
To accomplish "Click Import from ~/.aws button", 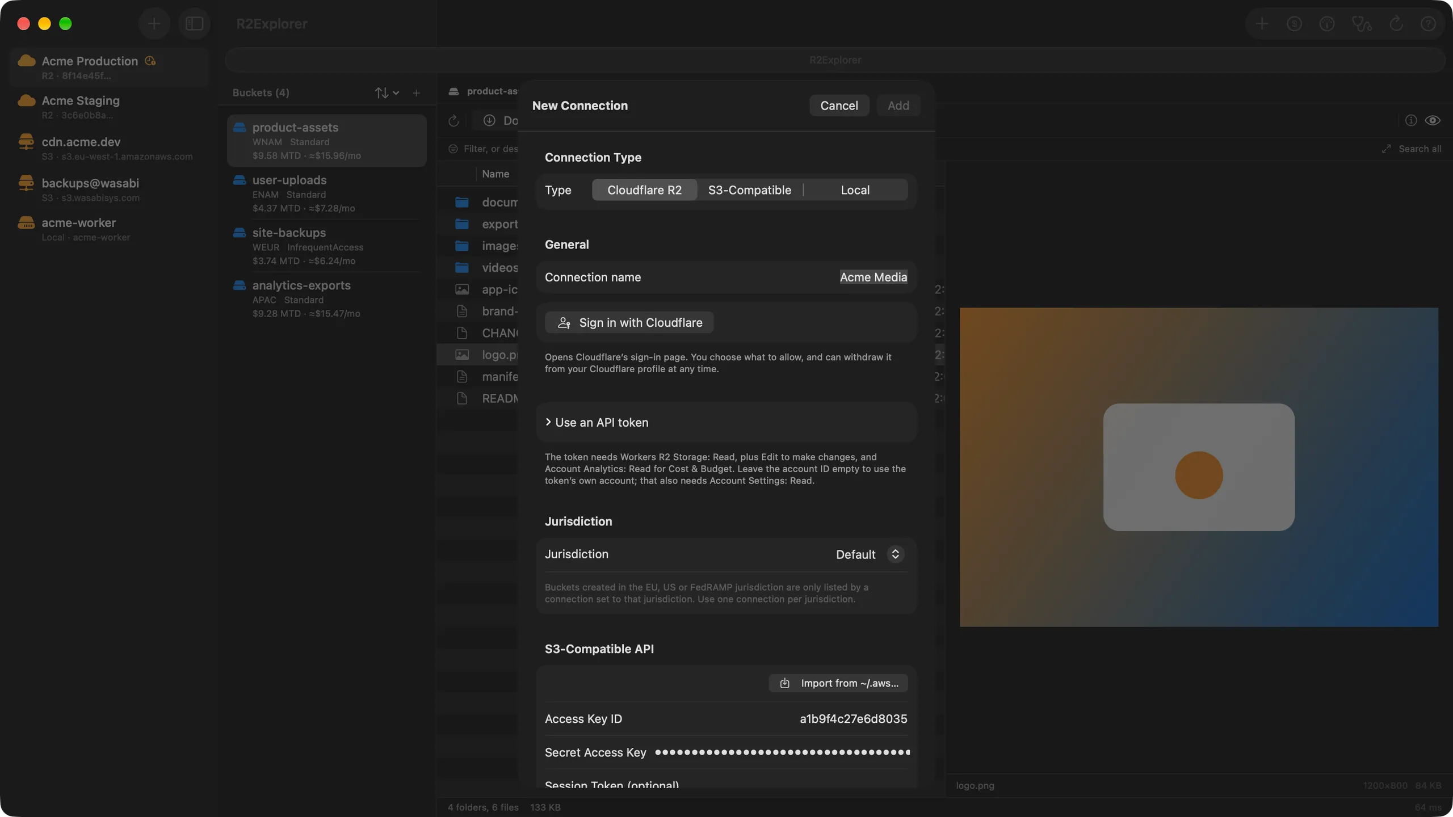I will (x=838, y=683).
